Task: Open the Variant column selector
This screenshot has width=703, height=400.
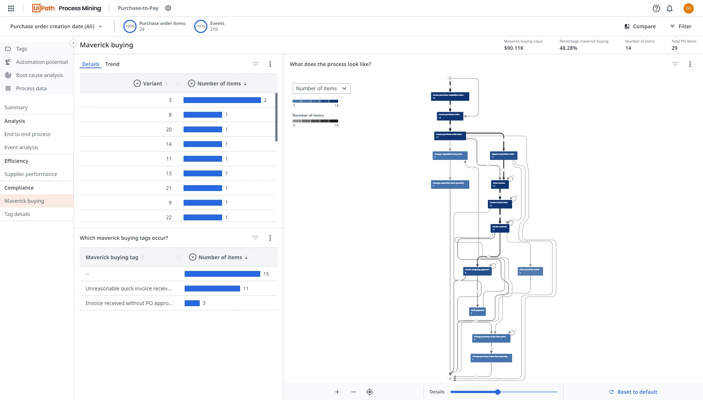Action: (x=137, y=83)
